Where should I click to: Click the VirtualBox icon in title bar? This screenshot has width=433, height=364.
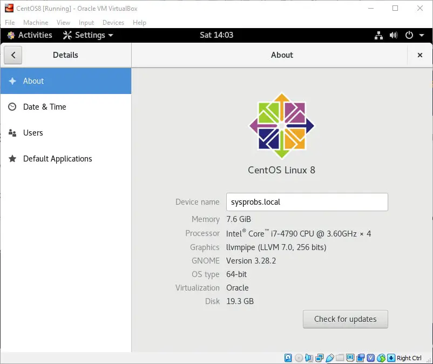point(9,8)
